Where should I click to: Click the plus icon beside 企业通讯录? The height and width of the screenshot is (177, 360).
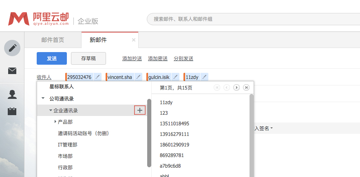pyautogui.click(x=140, y=110)
